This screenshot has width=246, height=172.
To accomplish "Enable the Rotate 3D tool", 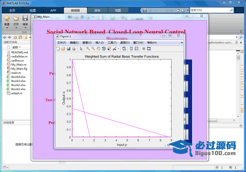I will 104,49.
